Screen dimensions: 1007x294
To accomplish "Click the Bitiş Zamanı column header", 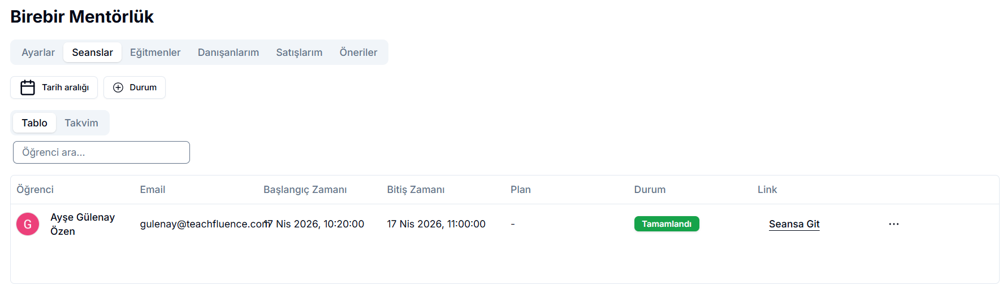I will pos(416,190).
